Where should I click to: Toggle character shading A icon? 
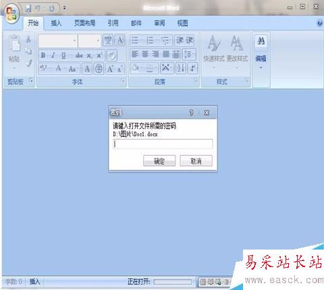pyautogui.click(x=87, y=69)
